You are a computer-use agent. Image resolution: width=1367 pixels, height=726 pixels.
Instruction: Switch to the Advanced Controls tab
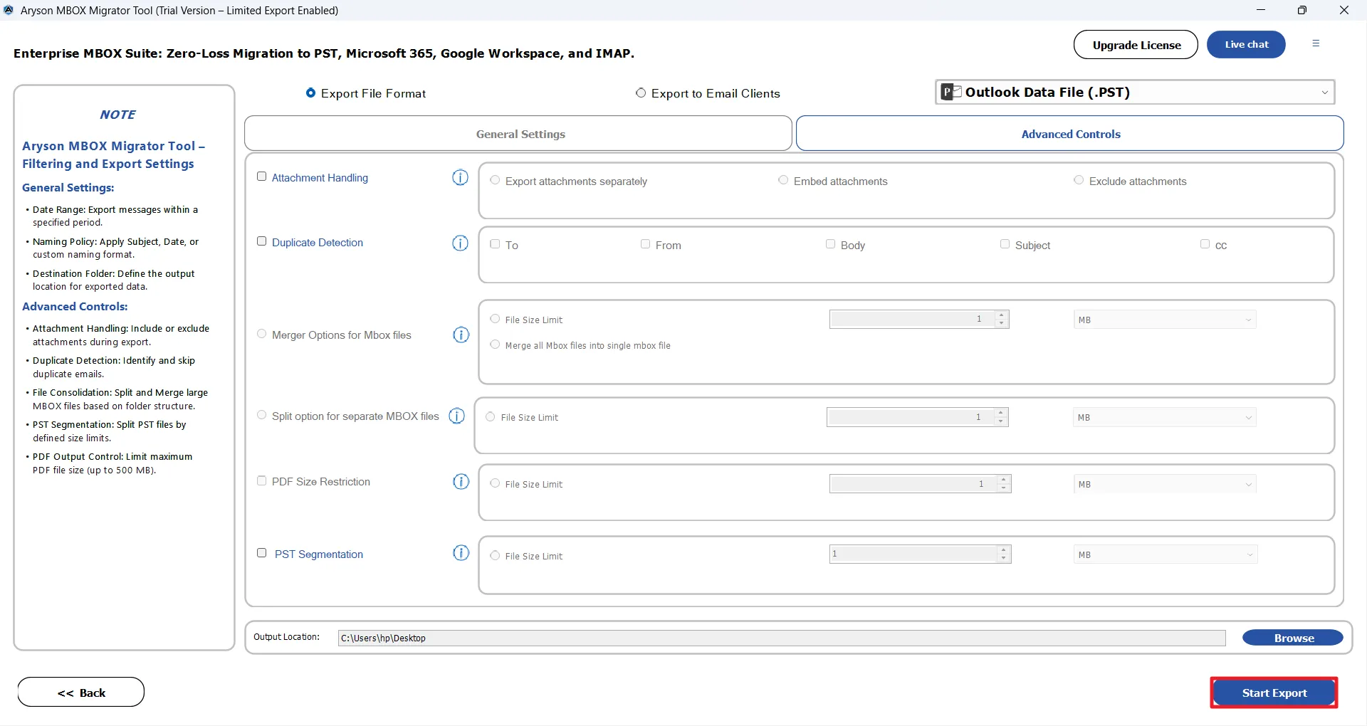(1070, 134)
